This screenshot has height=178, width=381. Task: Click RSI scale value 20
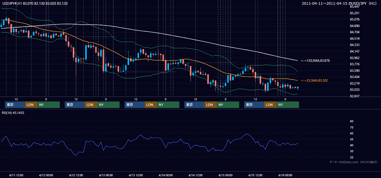351,157
